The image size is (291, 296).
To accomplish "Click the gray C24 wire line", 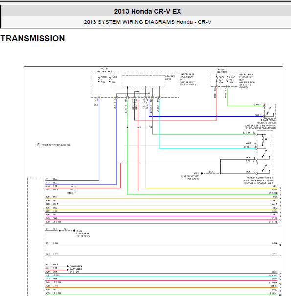I will click(161, 256).
